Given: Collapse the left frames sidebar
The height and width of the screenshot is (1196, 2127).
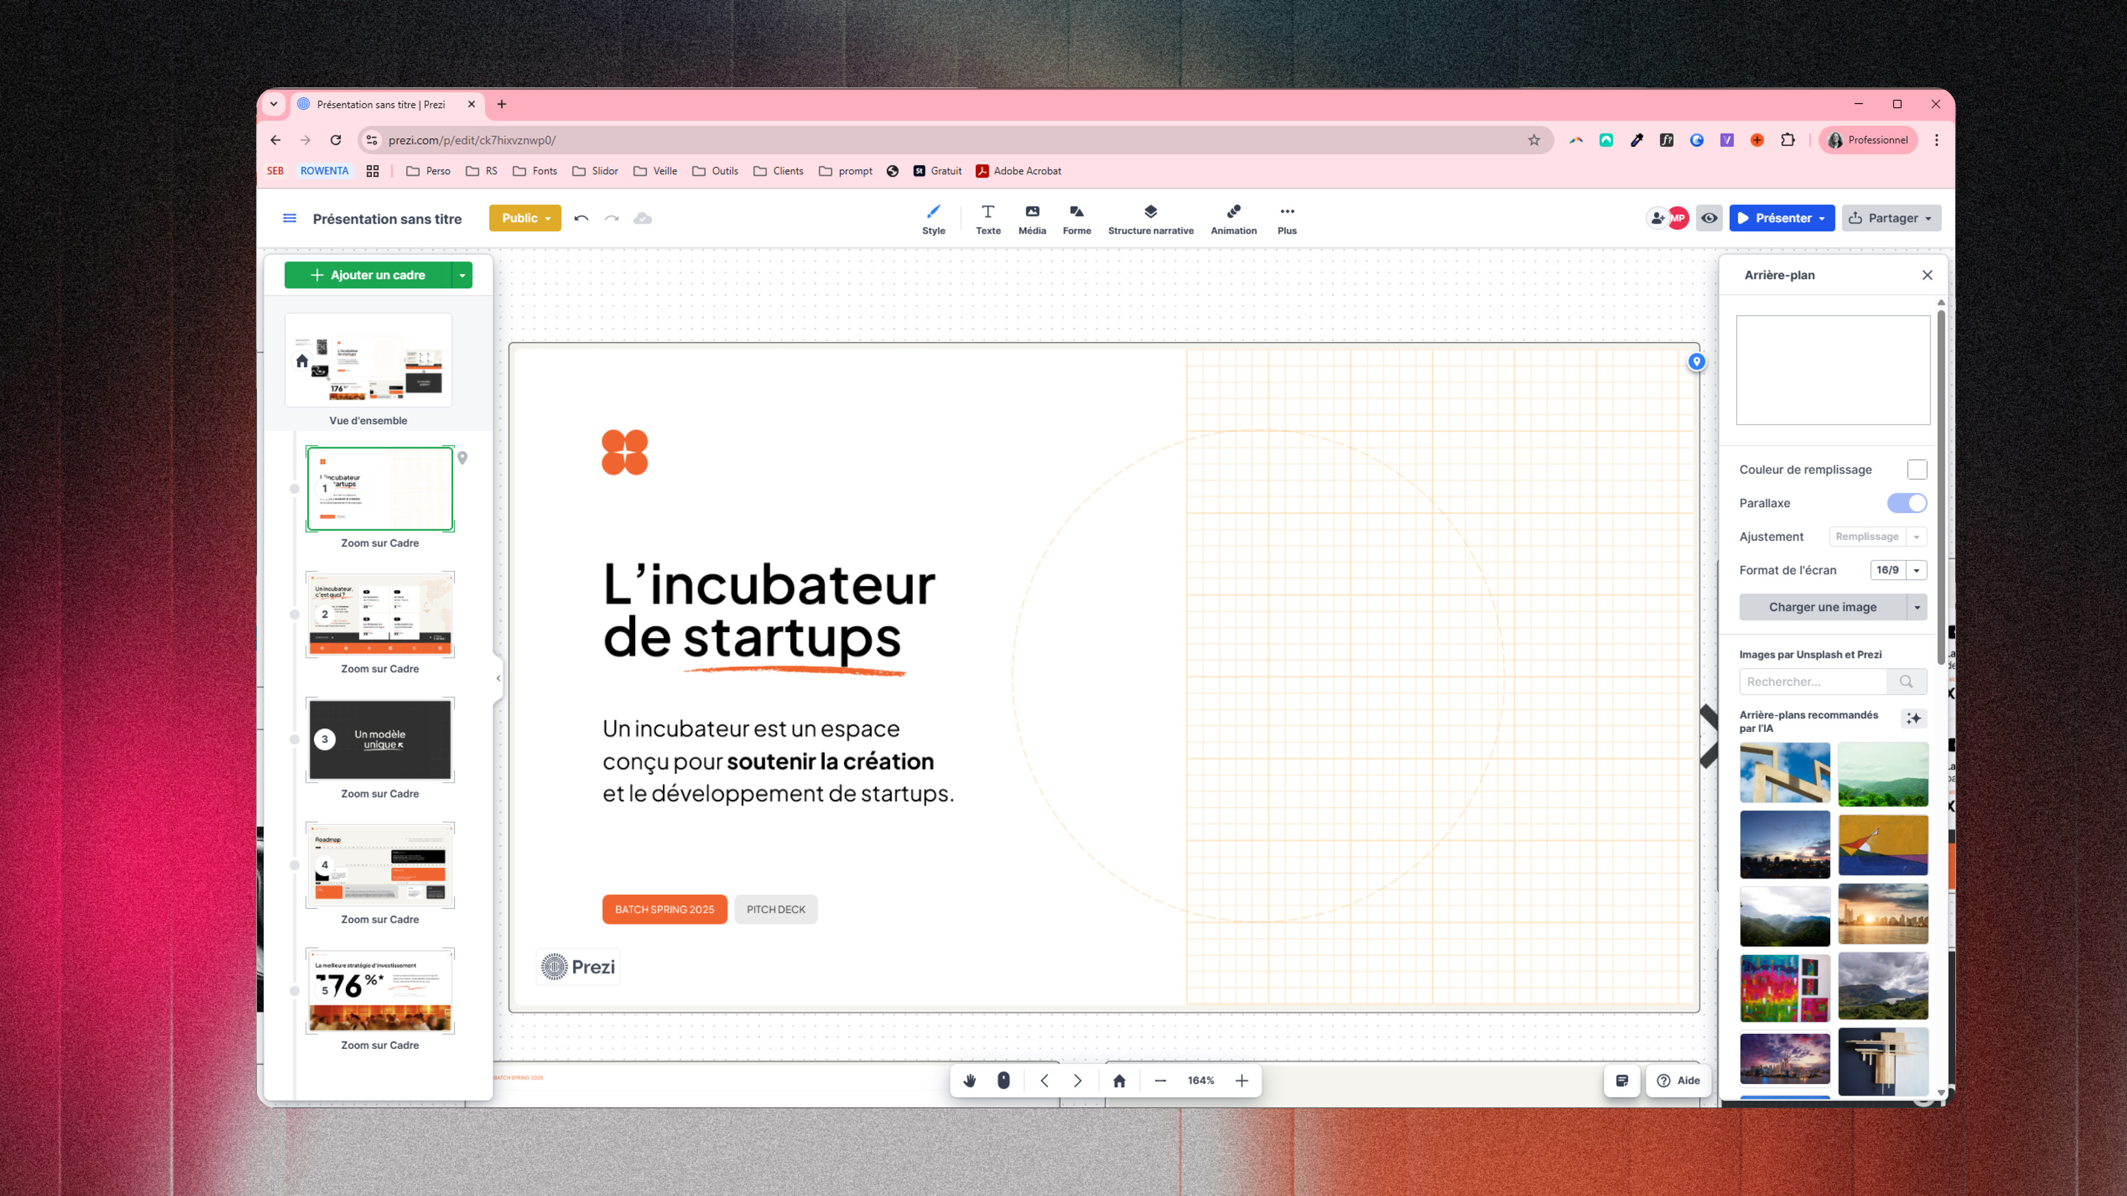Looking at the screenshot, I should pyautogui.click(x=498, y=678).
